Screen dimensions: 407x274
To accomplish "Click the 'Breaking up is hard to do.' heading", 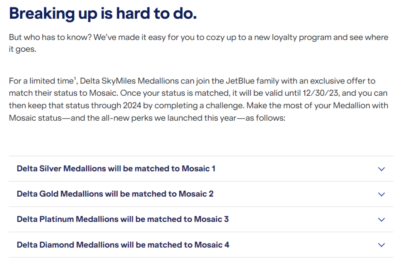I will click(x=103, y=14).
